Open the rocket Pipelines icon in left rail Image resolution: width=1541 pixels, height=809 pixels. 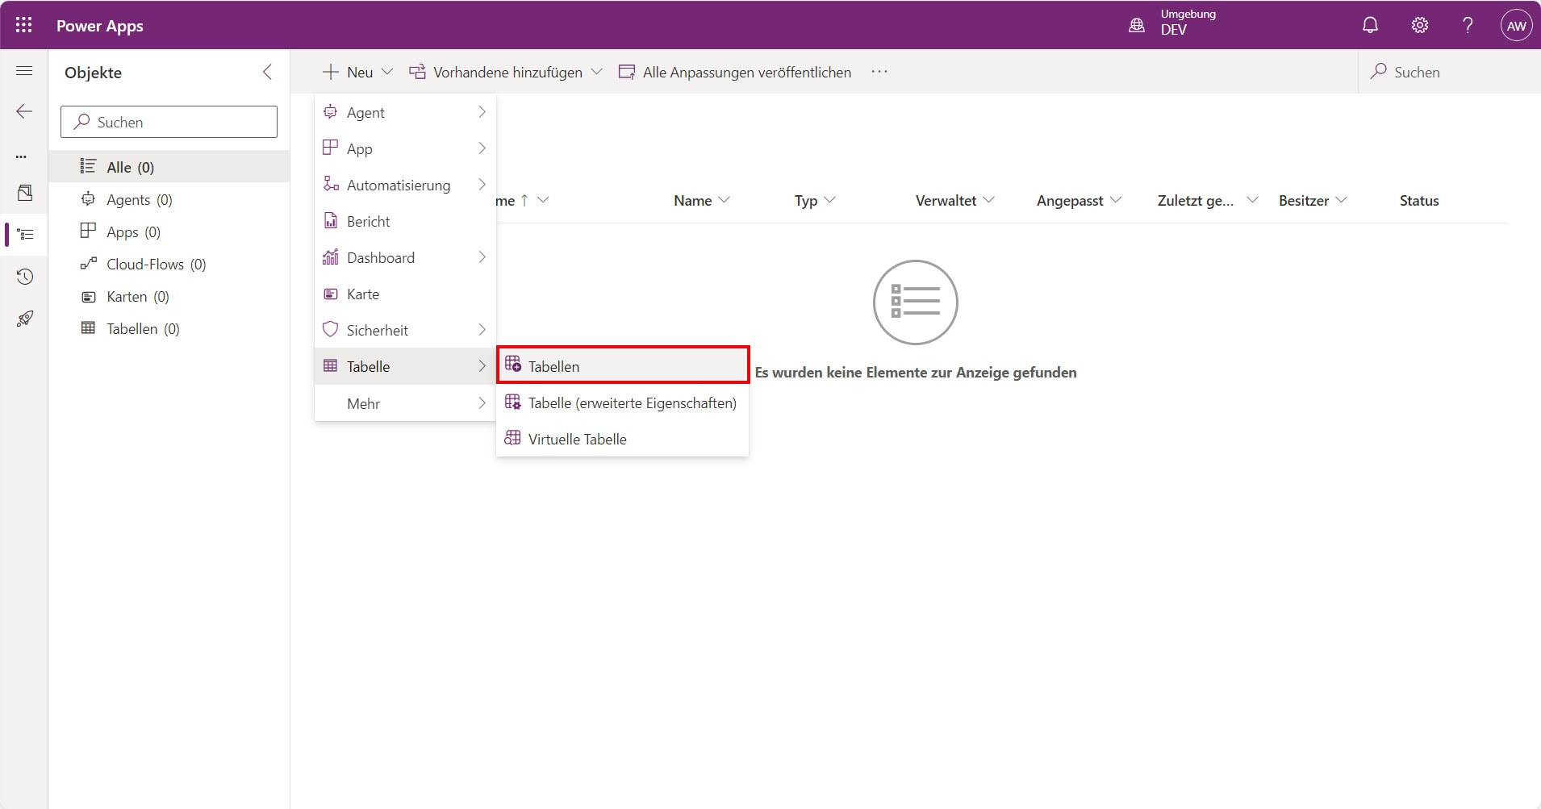pos(25,319)
